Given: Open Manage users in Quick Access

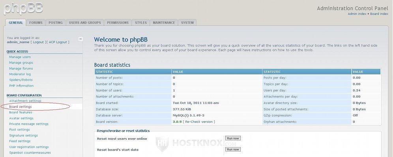Looking at the screenshot, I should click(20, 57).
